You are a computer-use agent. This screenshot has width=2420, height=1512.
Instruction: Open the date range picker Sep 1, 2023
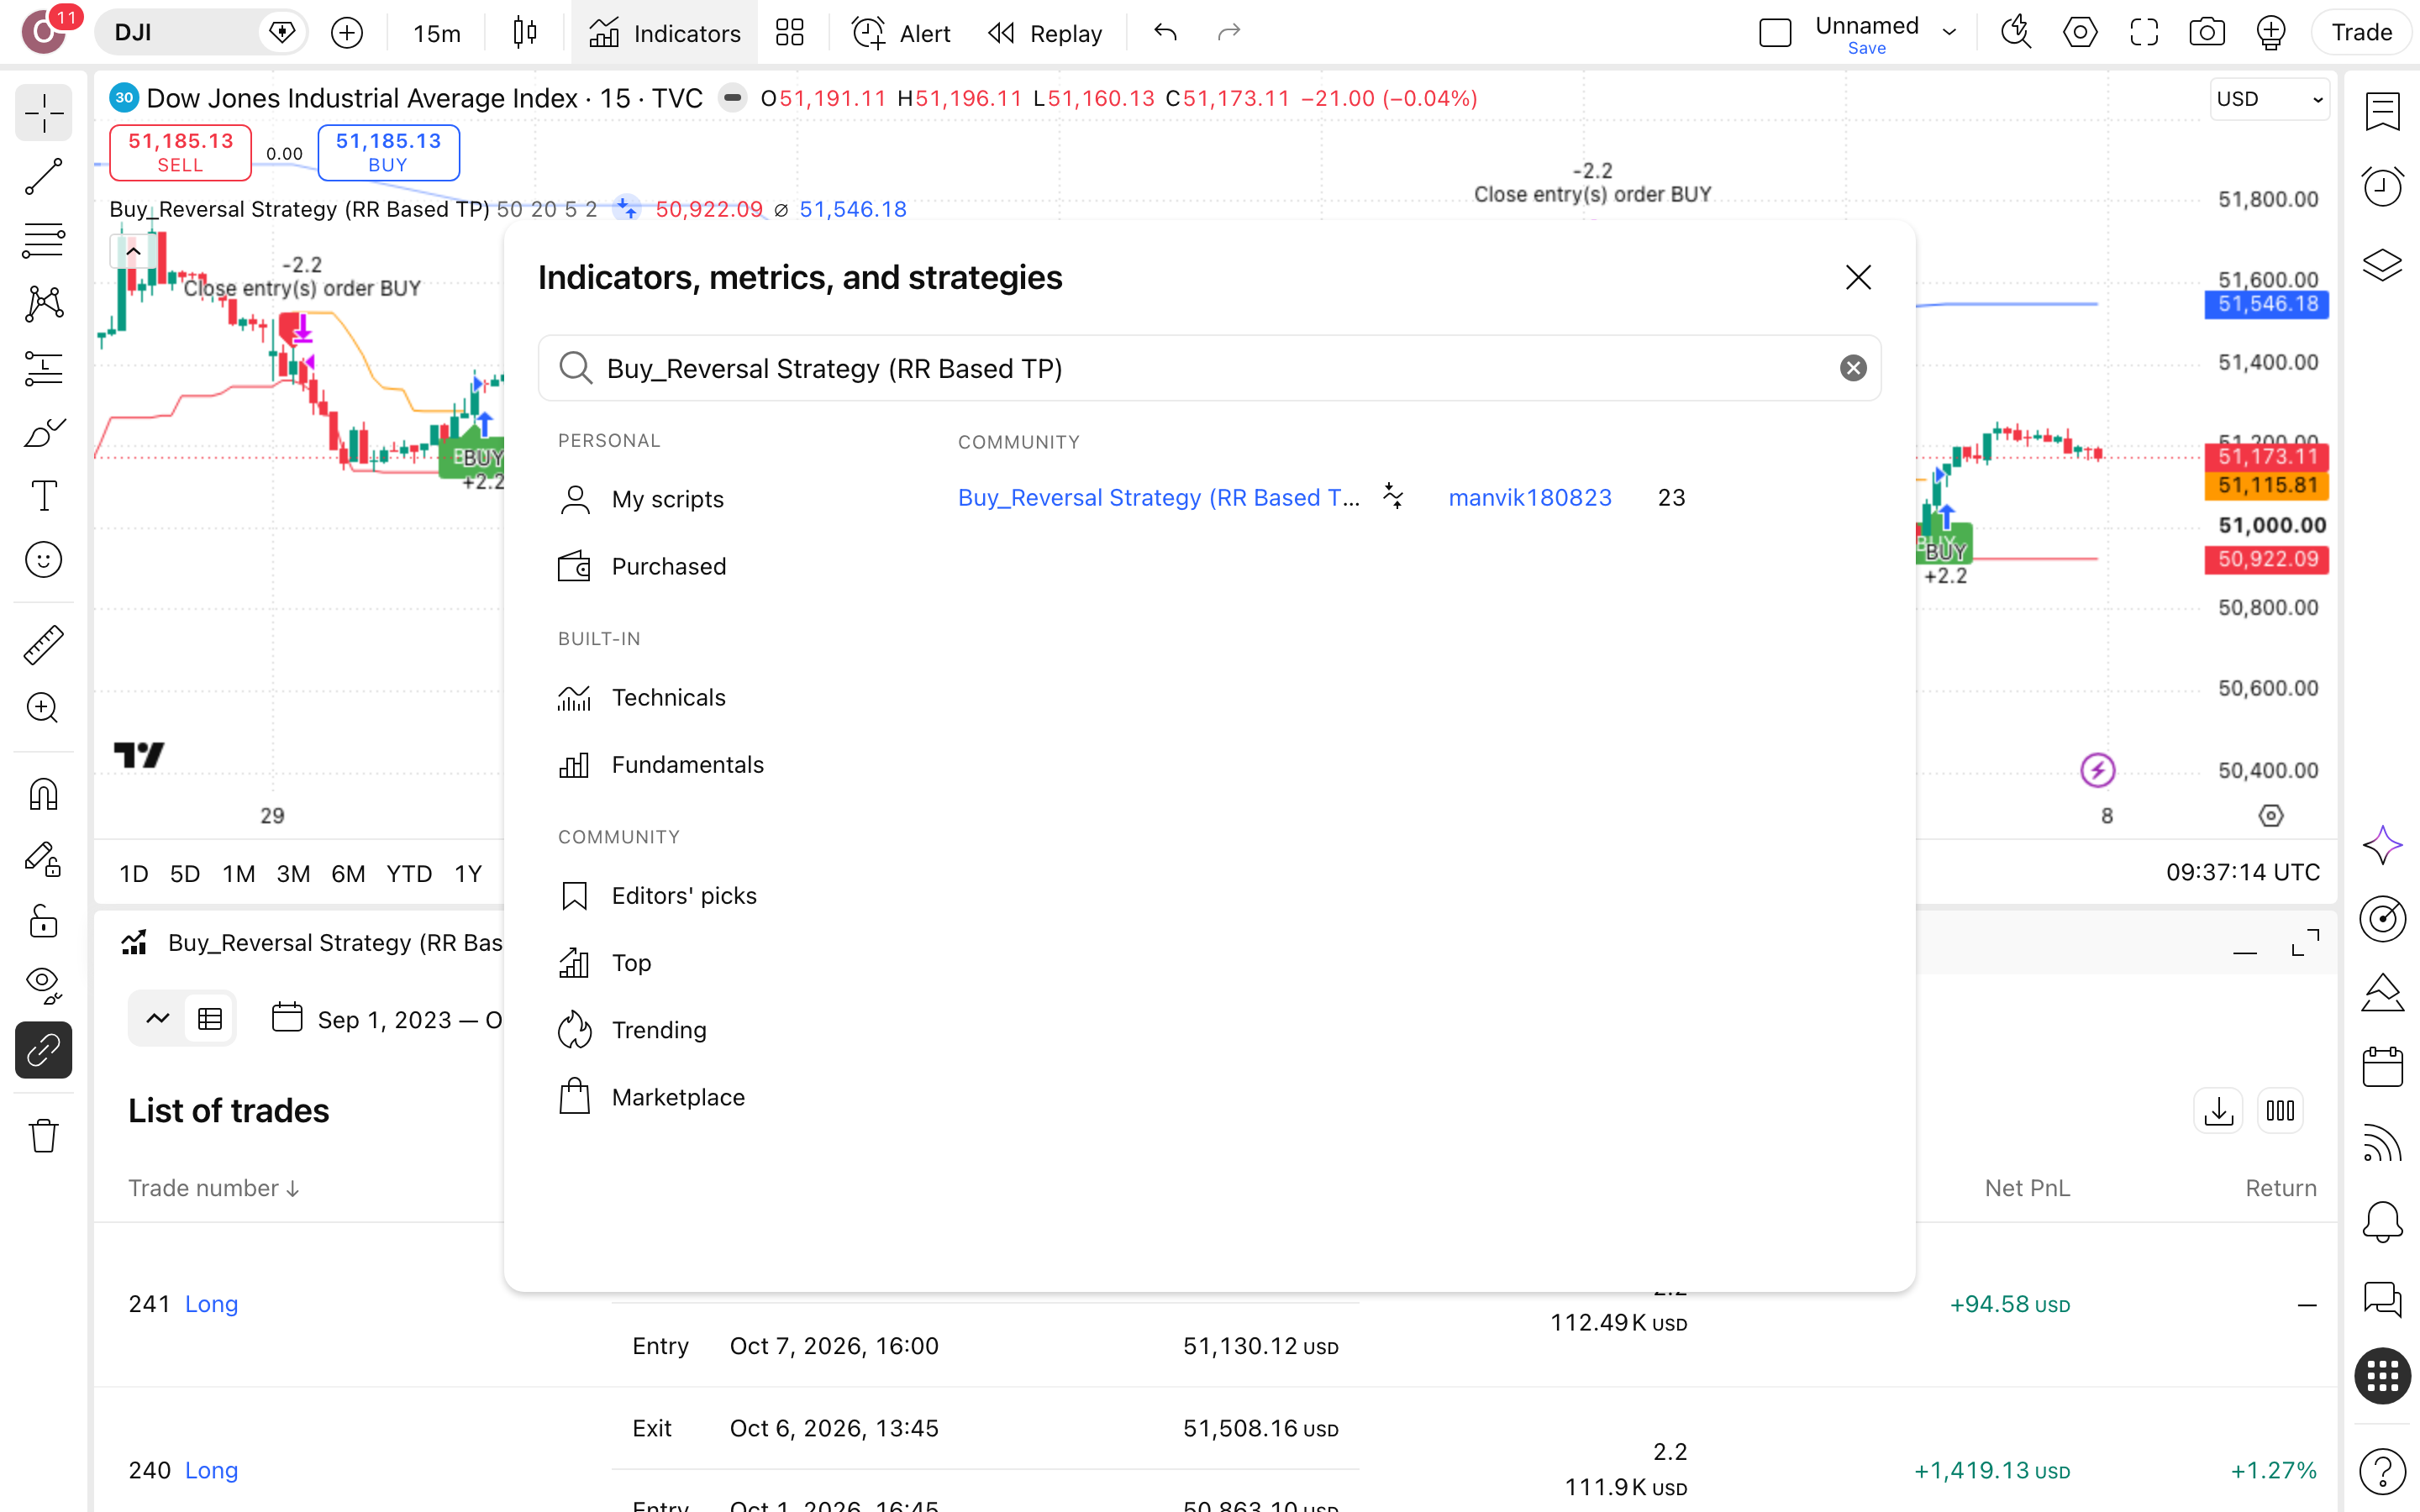click(x=387, y=1019)
